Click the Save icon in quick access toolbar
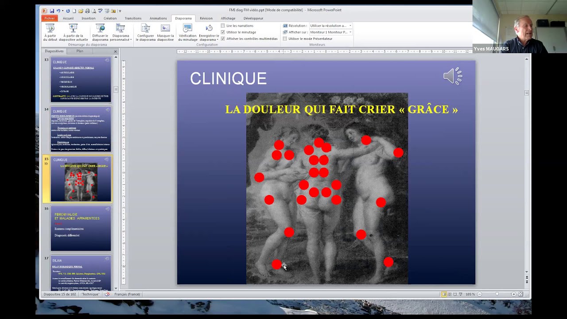Image resolution: width=567 pixels, height=319 pixels. point(52,11)
